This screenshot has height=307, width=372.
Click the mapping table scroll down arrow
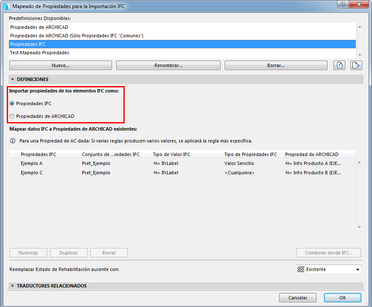[359, 227]
